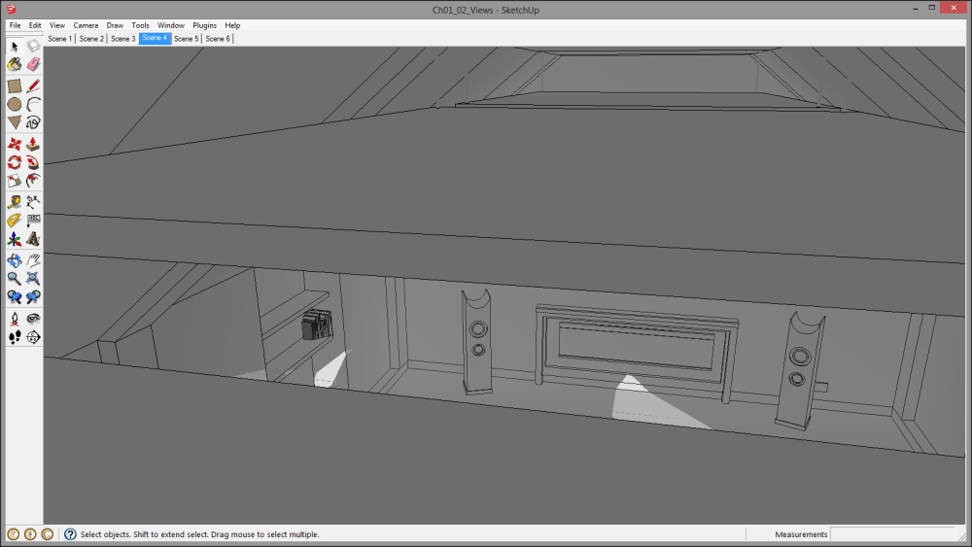The image size is (972, 547).
Task: Select the Arc tool
Action: (33, 104)
